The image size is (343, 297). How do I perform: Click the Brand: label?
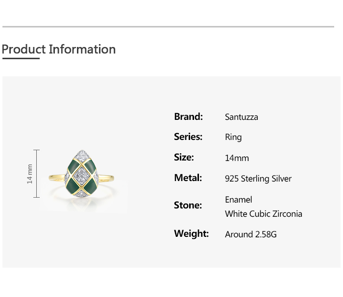point(188,116)
